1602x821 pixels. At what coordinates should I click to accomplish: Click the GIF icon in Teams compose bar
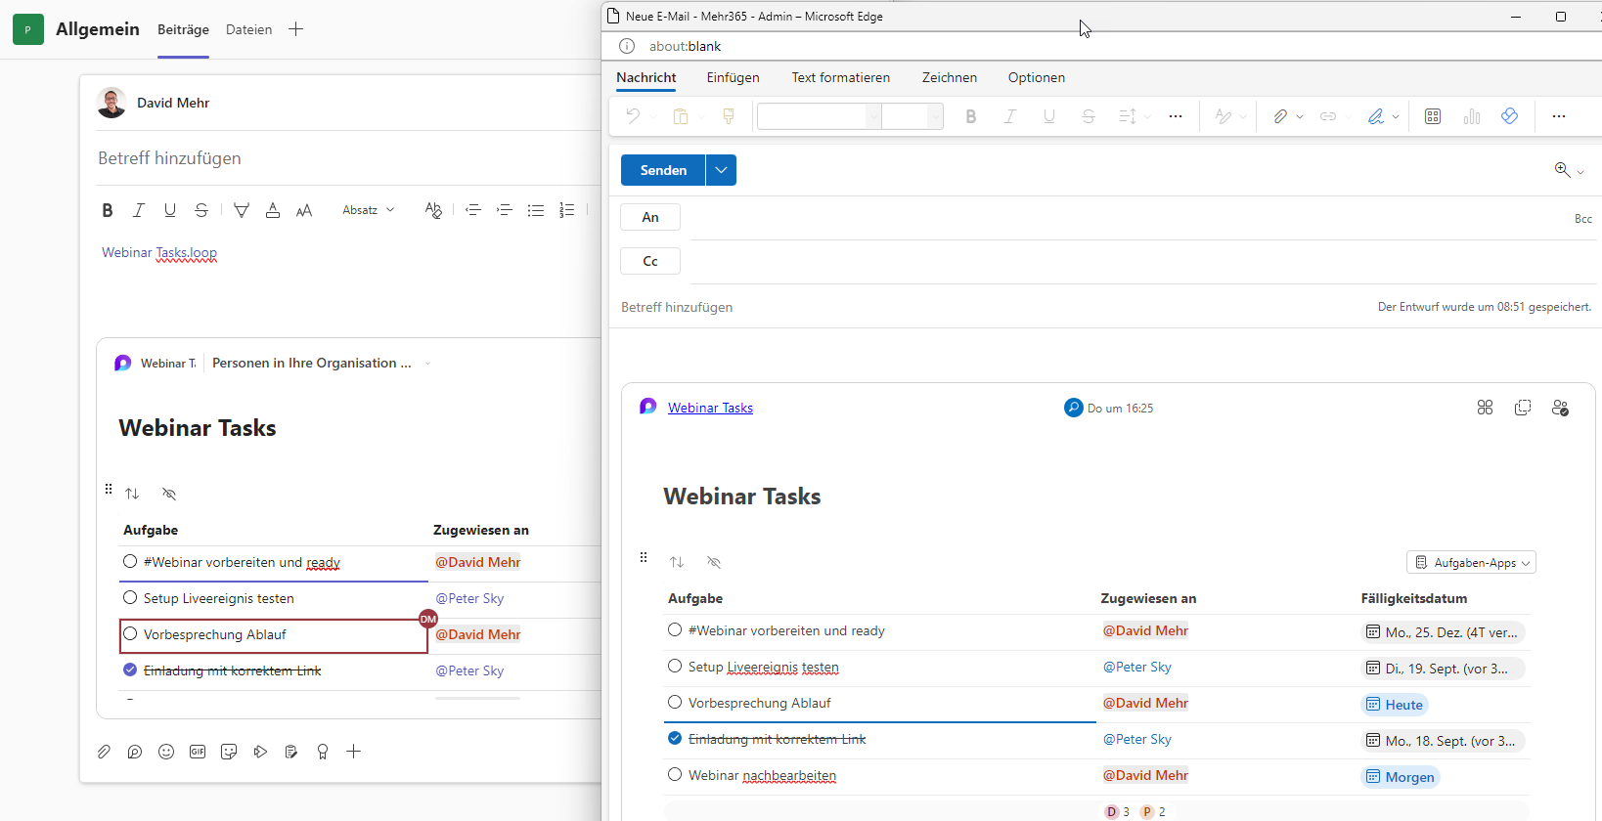(x=198, y=752)
